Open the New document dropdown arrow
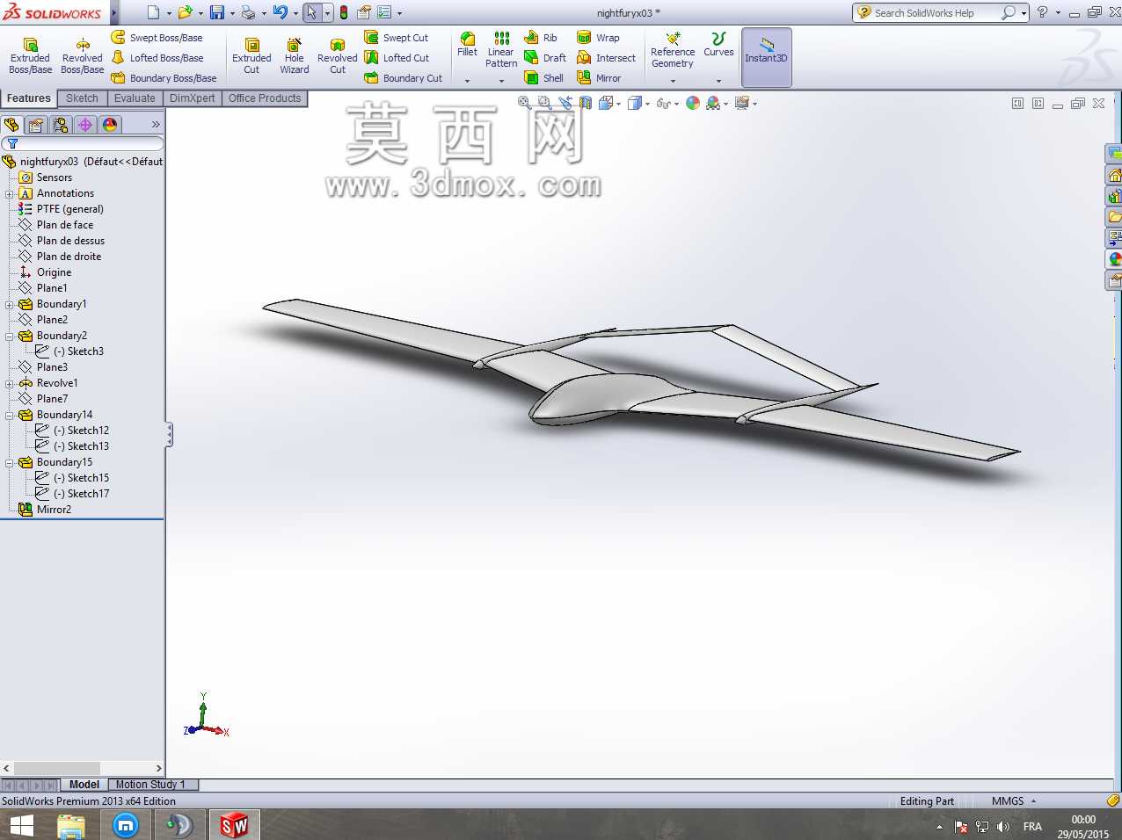 click(169, 13)
